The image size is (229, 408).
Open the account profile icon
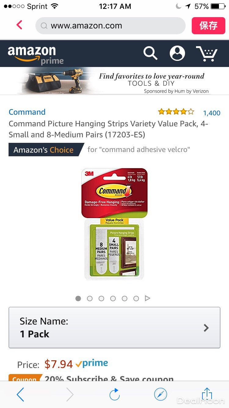(x=177, y=53)
